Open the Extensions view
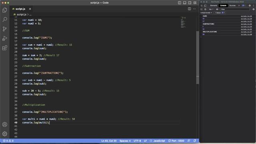Viewport: 256px width, 144px height. tap(5, 48)
